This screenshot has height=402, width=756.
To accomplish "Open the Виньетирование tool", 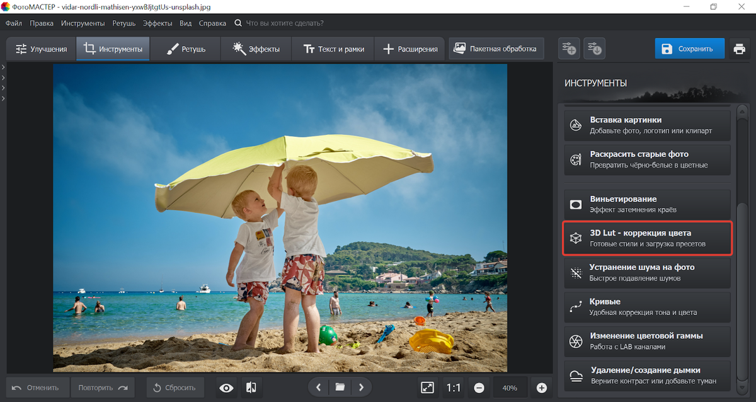I will coord(647,204).
